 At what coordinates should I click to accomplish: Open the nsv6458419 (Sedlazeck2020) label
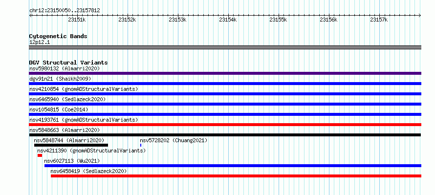[x=88, y=171]
